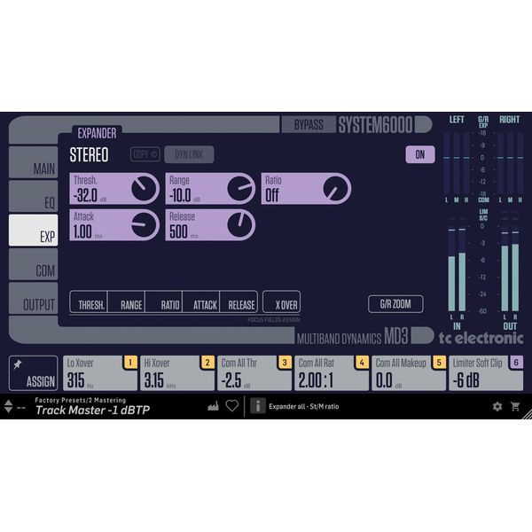Viewport: 532px width, 532px height.
Task: Click the X OVER button
Action: click(x=282, y=301)
